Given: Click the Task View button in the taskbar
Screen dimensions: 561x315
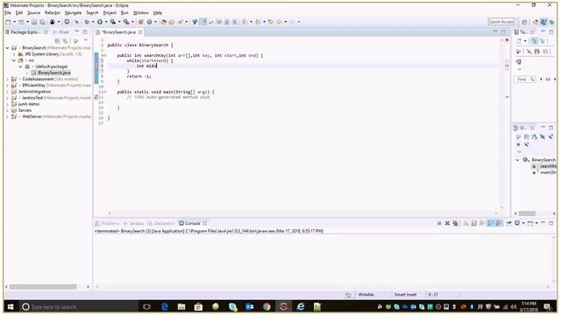Looking at the screenshot, I should click(146, 307).
